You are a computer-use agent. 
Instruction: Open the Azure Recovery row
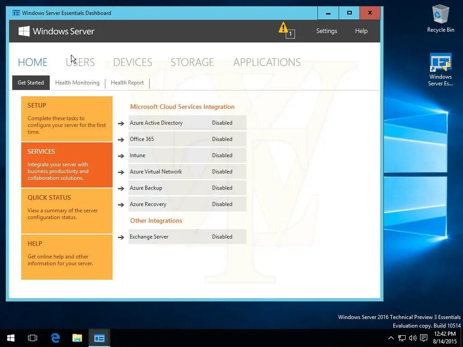coord(187,204)
